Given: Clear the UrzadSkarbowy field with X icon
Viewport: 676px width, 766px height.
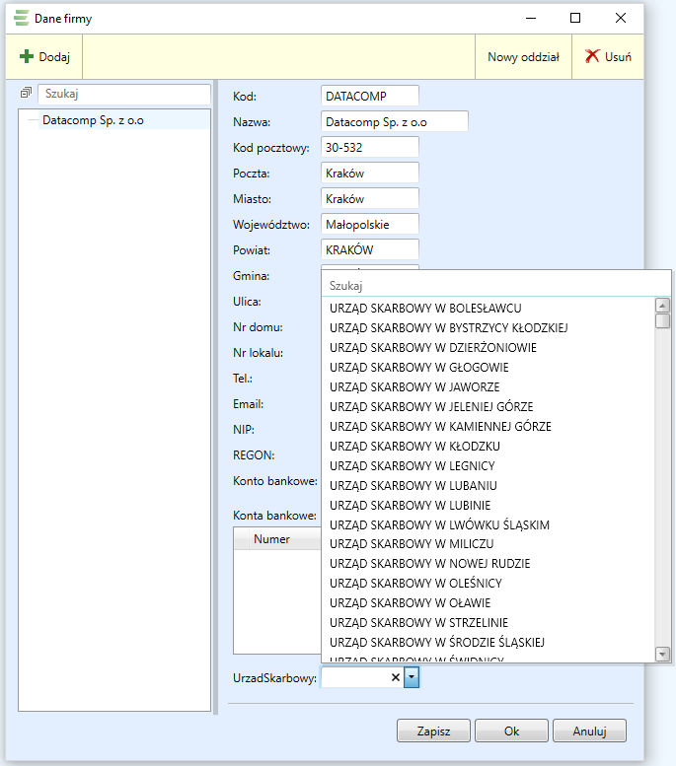Looking at the screenshot, I should point(396,677).
